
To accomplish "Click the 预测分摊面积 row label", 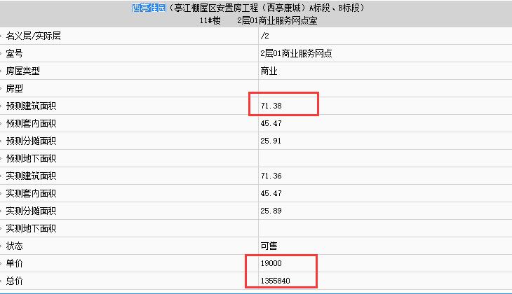I will pyautogui.click(x=31, y=141).
